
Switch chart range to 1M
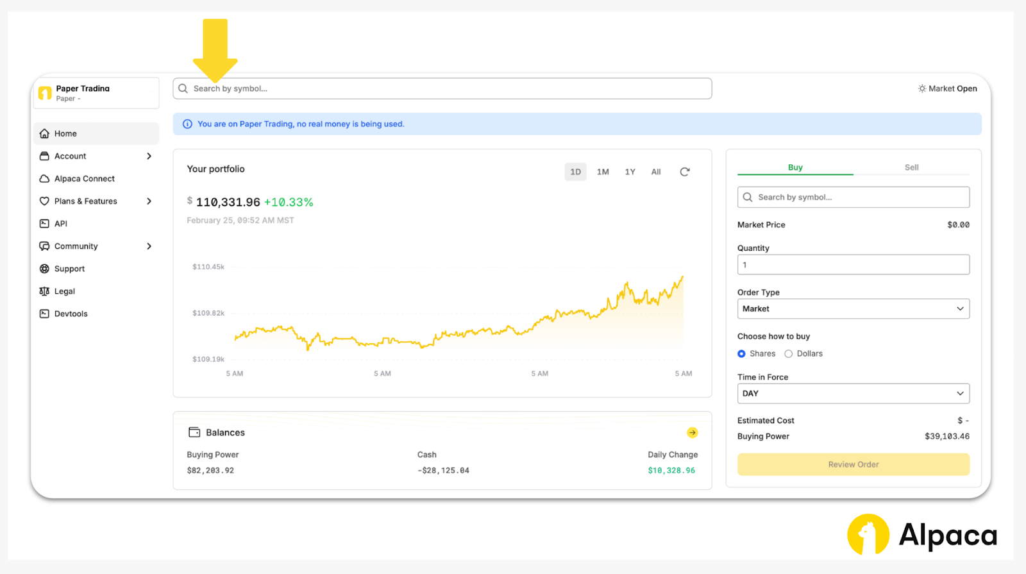click(x=603, y=172)
